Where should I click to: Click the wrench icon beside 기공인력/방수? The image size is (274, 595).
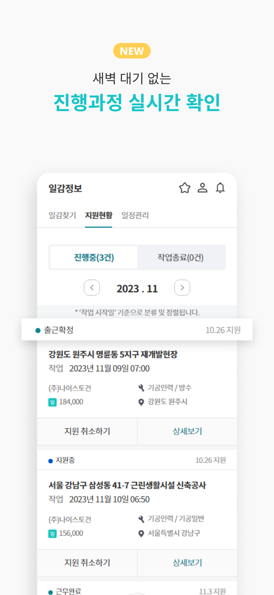141,388
